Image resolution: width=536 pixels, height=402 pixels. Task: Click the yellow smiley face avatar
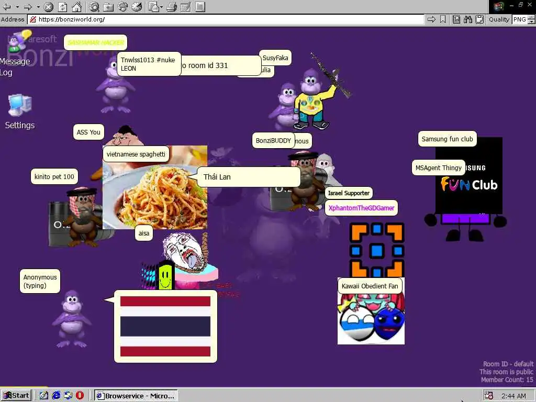coord(165,275)
